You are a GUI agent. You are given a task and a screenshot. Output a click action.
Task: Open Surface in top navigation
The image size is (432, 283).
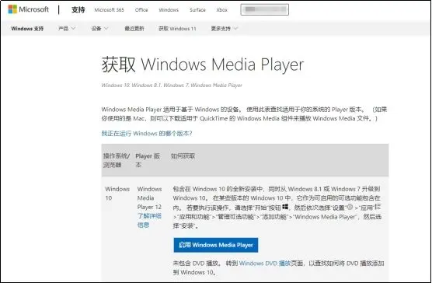tap(197, 10)
